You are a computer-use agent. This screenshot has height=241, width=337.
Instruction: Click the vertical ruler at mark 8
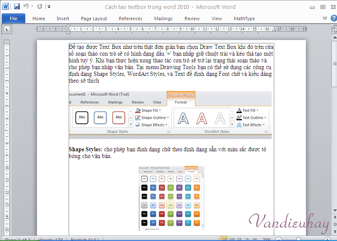pos(7,143)
